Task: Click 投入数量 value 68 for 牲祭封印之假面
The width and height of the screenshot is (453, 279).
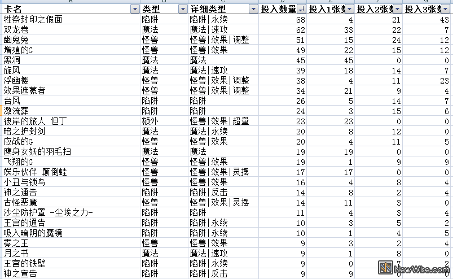Action: click(282, 19)
